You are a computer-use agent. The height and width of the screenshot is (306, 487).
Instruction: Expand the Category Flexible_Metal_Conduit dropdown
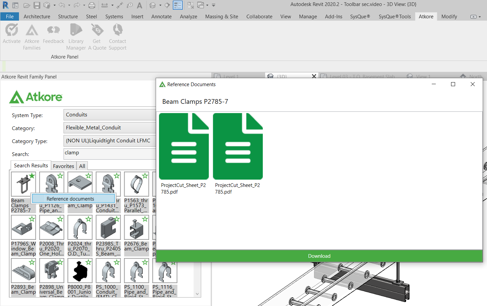coord(110,128)
